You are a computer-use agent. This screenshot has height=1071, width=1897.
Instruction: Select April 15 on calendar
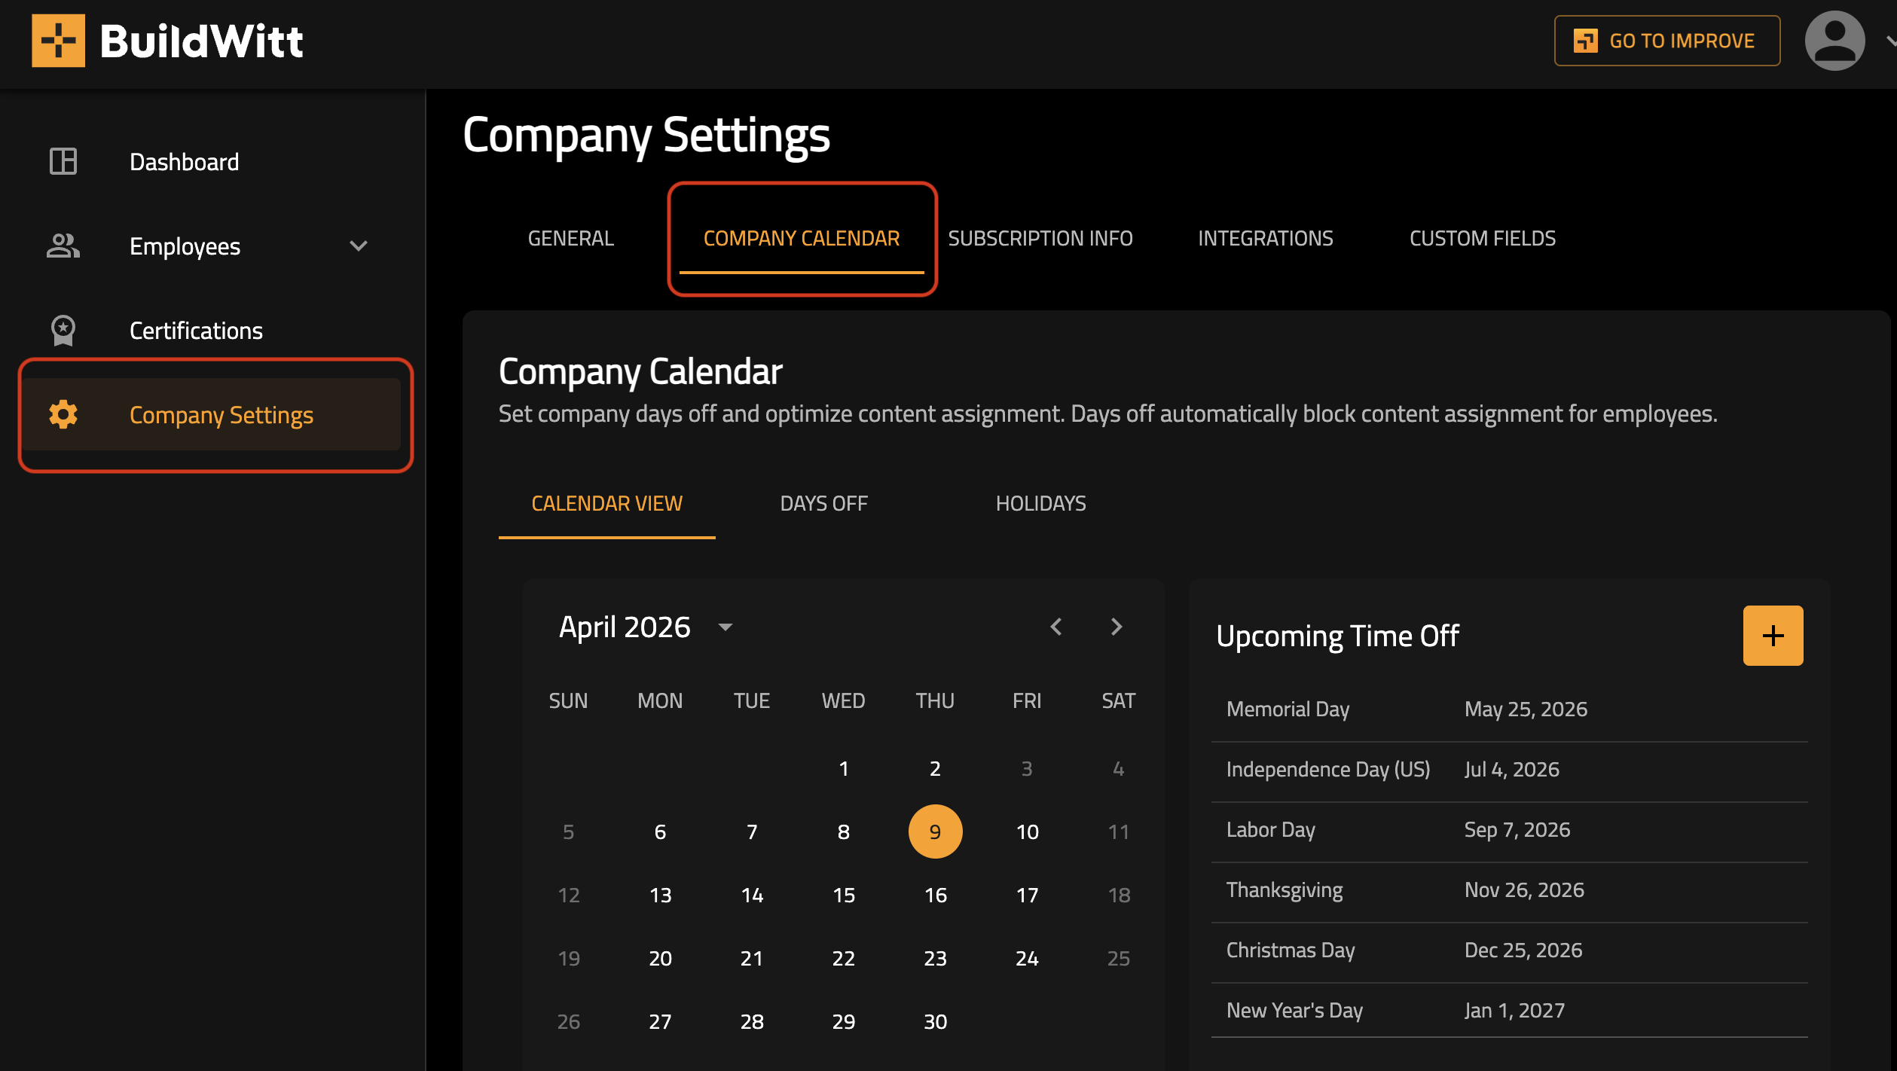tap(843, 895)
